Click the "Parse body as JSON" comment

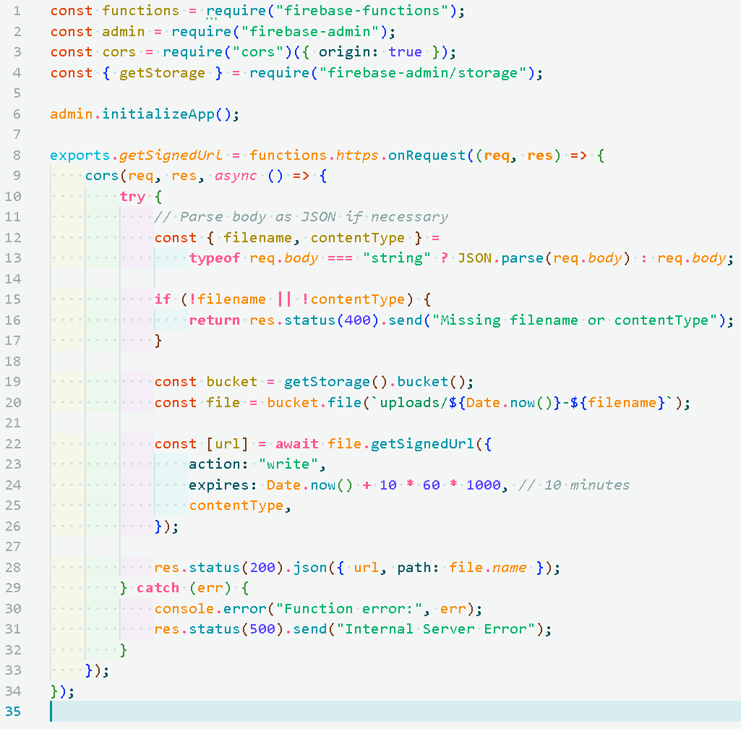pos(301,217)
